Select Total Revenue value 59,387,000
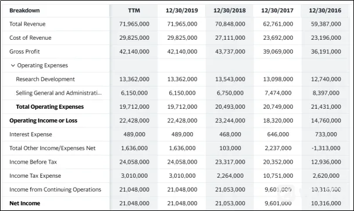Viewport: 354px width, 211px height. click(326, 24)
